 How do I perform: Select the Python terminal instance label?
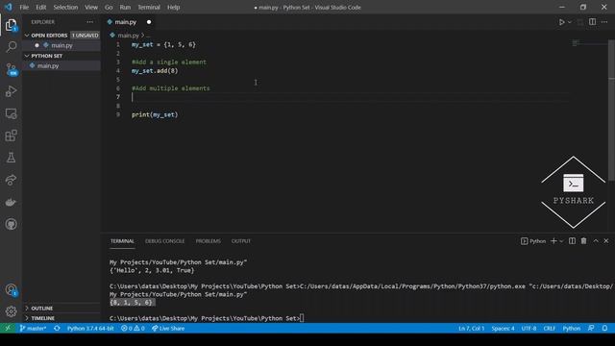(533, 241)
